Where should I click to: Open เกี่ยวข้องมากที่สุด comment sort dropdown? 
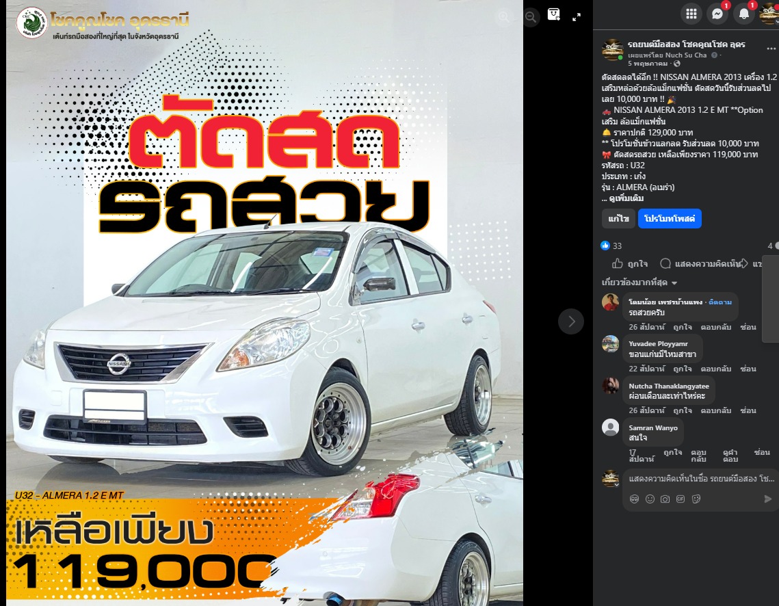tap(639, 282)
